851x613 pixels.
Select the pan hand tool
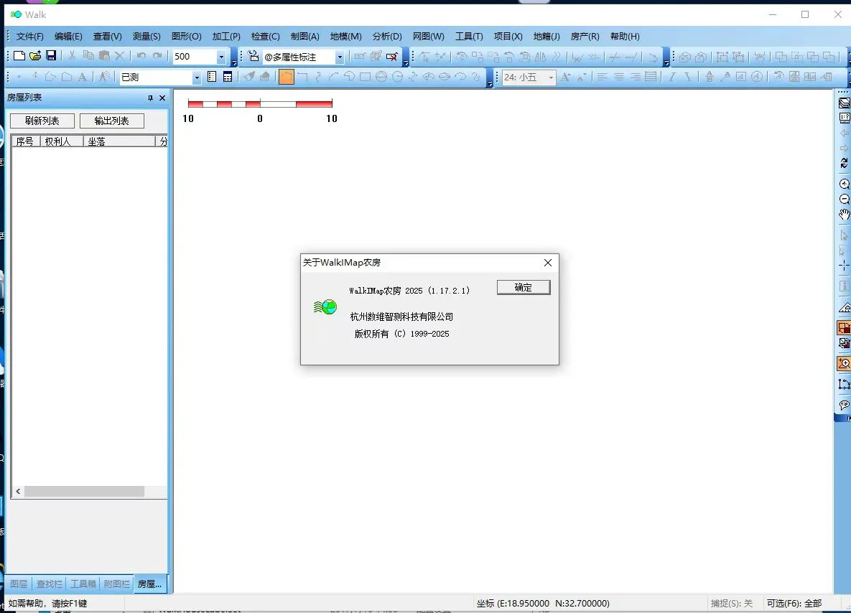[x=844, y=215]
